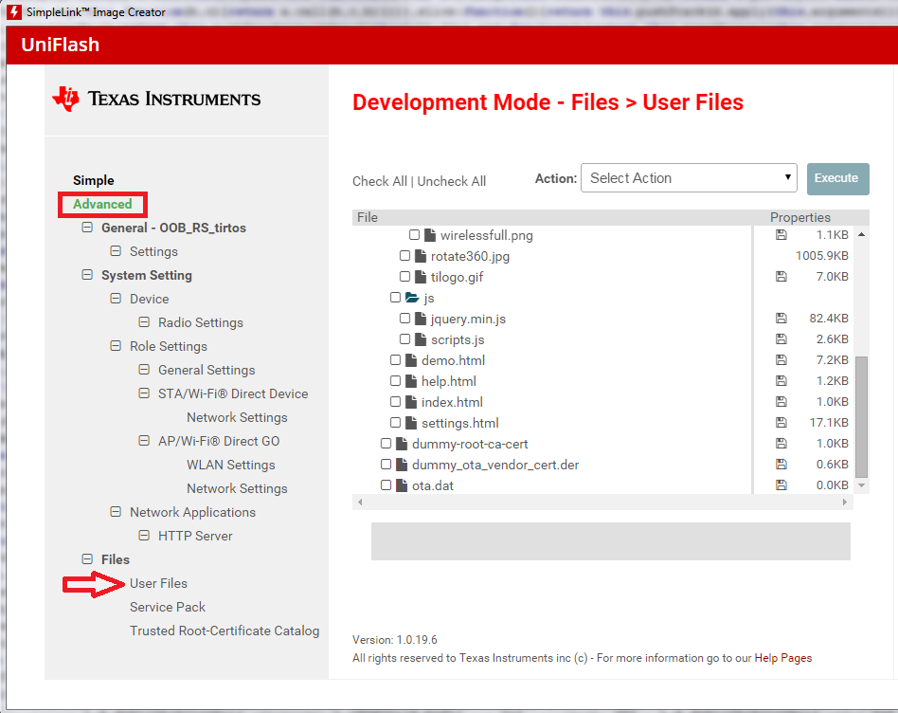Open Trusted Root-Certificate Catalog

224,631
